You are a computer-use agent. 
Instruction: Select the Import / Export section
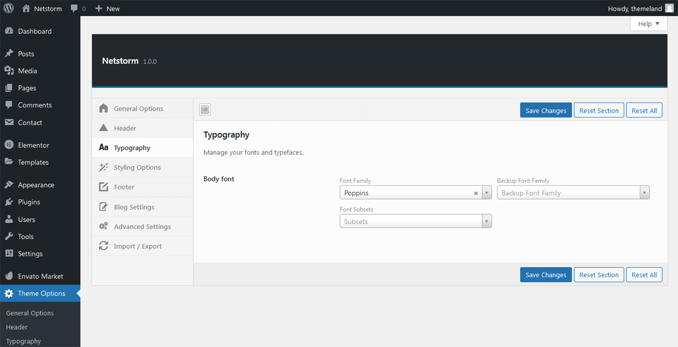pos(137,246)
